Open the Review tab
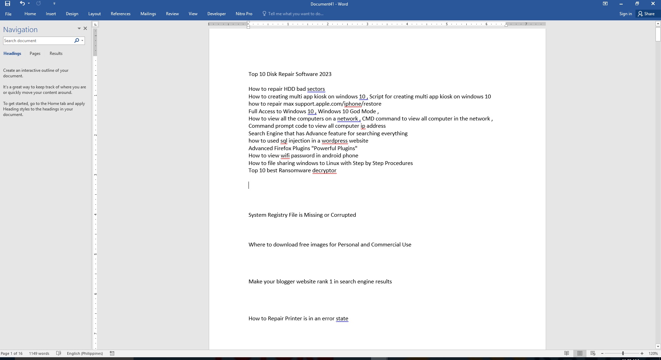 [172, 14]
